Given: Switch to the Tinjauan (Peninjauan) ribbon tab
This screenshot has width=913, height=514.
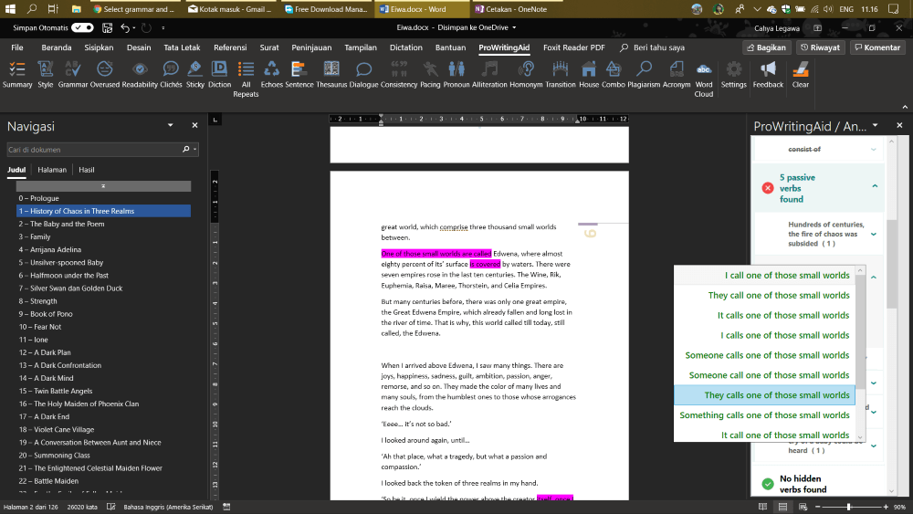Looking at the screenshot, I should pos(311,47).
